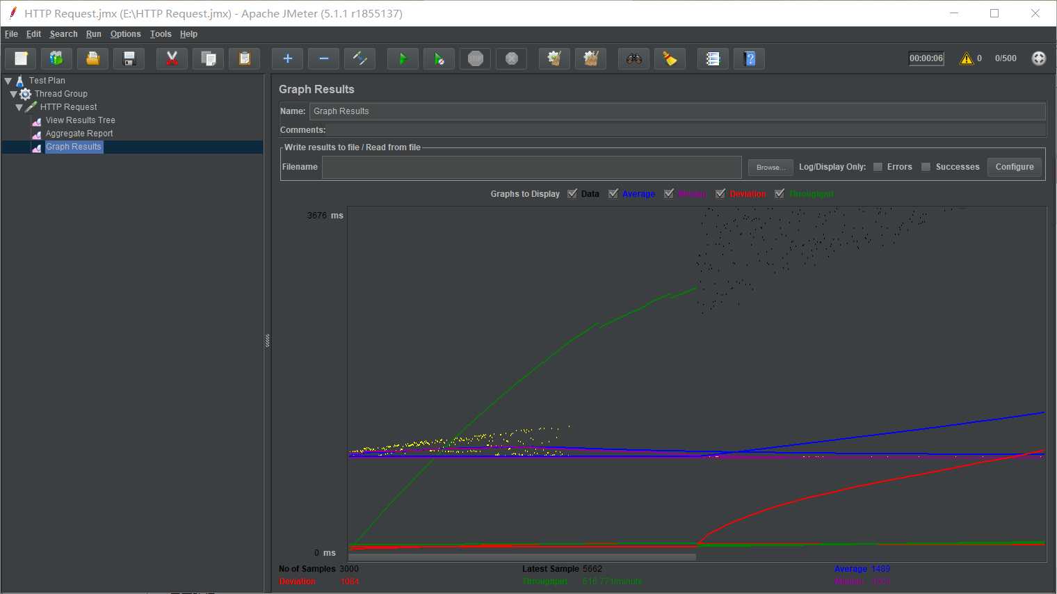The width and height of the screenshot is (1057, 594).
Task: Click the Browse... button
Action: point(770,167)
